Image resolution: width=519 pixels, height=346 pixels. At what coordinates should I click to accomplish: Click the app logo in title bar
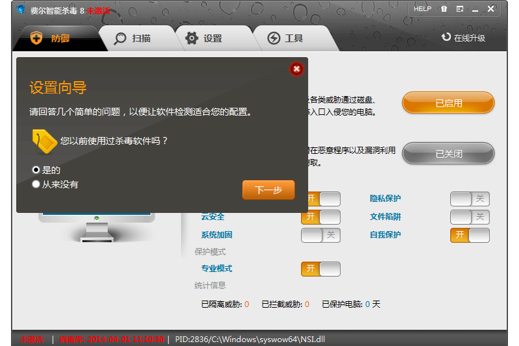21,10
